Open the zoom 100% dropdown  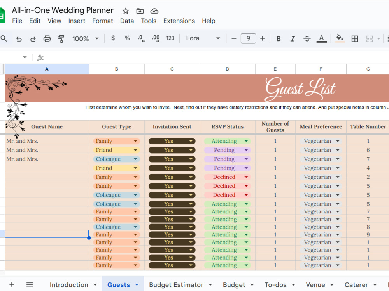85,38
